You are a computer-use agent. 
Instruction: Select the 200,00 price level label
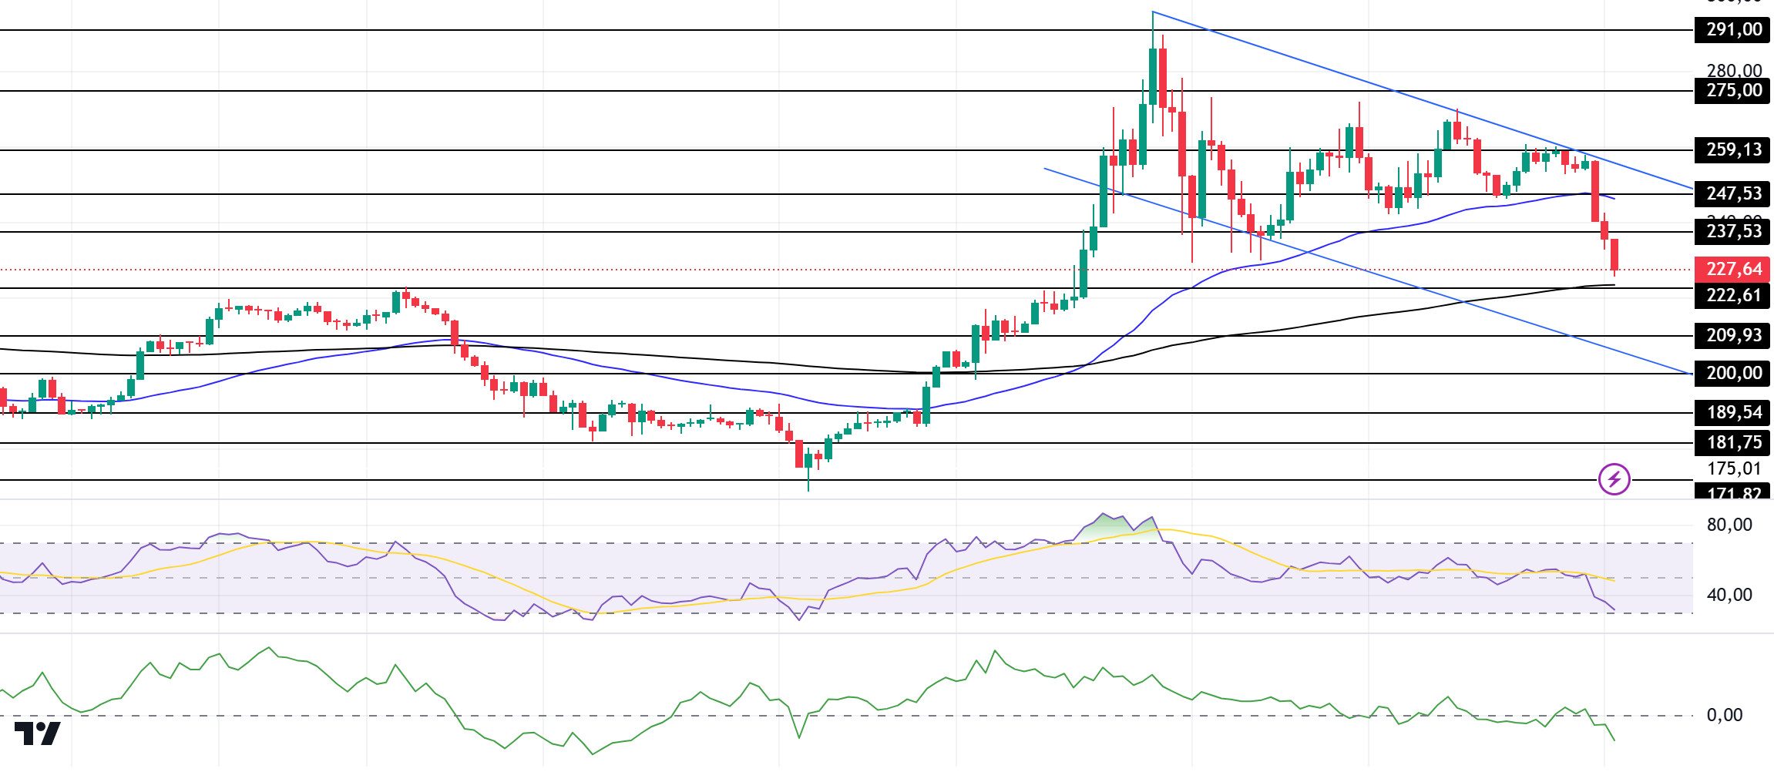click(1732, 374)
